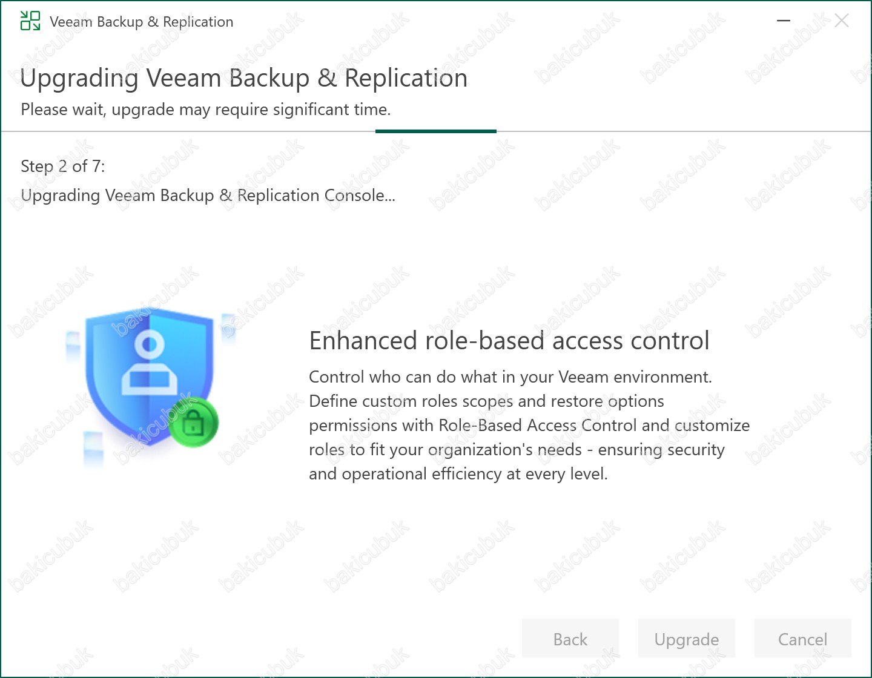Click the small blue square left of the shield top

(73, 346)
